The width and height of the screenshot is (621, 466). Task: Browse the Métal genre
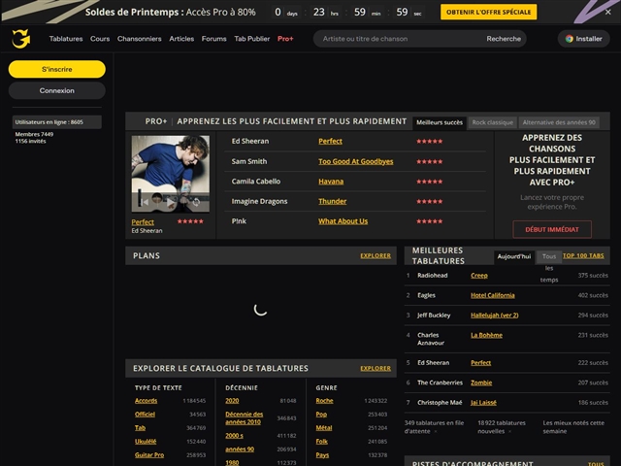click(x=324, y=428)
